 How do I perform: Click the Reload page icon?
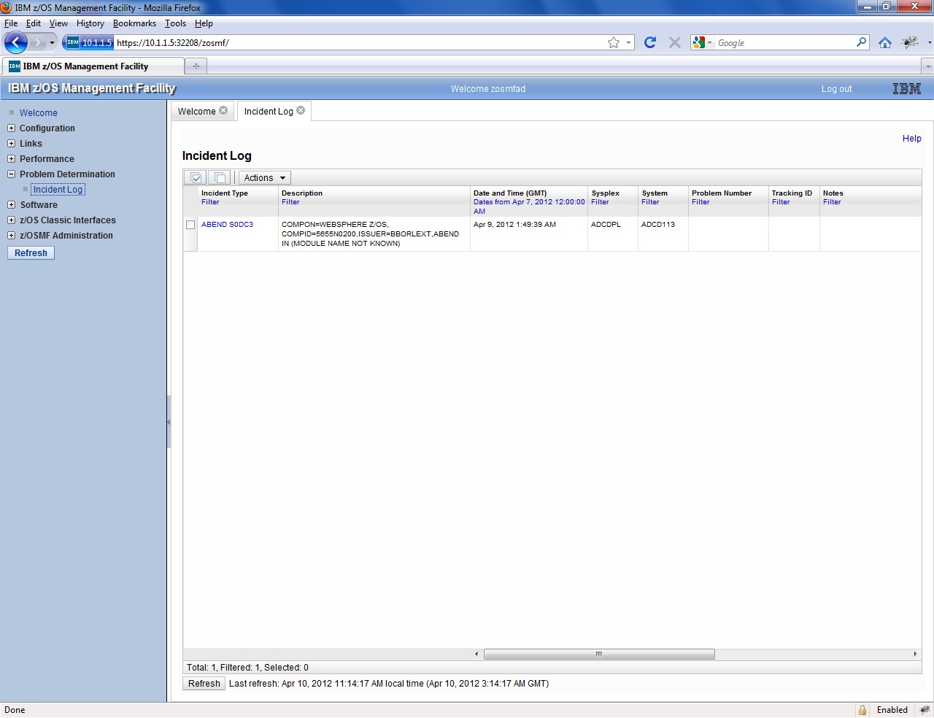click(x=650, y=42)
